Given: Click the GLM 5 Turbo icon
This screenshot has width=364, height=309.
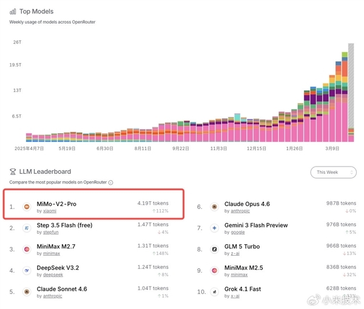Looking at the screenshot, I should pyautogui.click(x=214, y=249).
